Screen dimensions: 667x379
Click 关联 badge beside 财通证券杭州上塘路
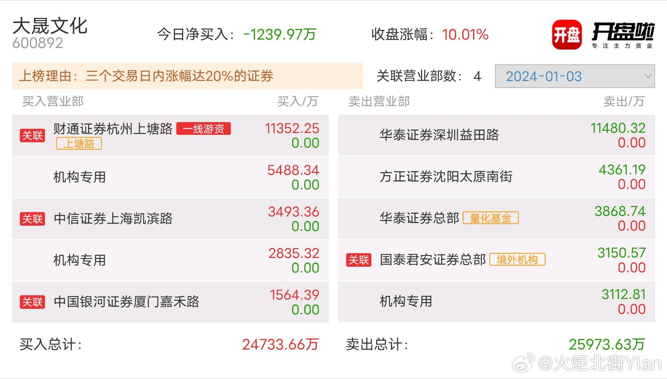pyautogui.click(x=33, y=135)
